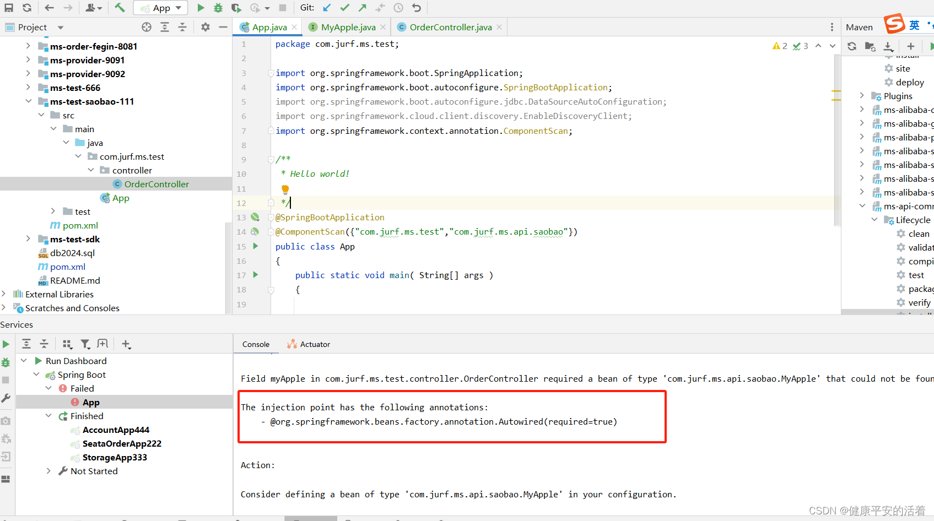Screen dimensions: 934x521
Task: Click the Services sidebar wrench edit configuration icon
Action: click(x=6, y=398)
